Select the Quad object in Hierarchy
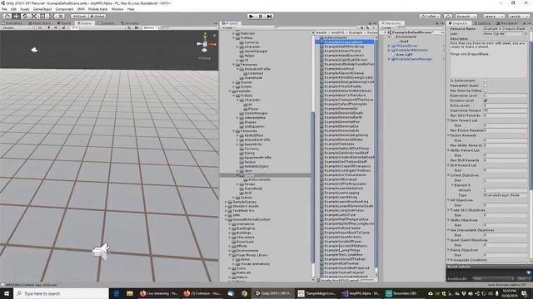Screen dimensions: 533x299 tap(404, 41)
